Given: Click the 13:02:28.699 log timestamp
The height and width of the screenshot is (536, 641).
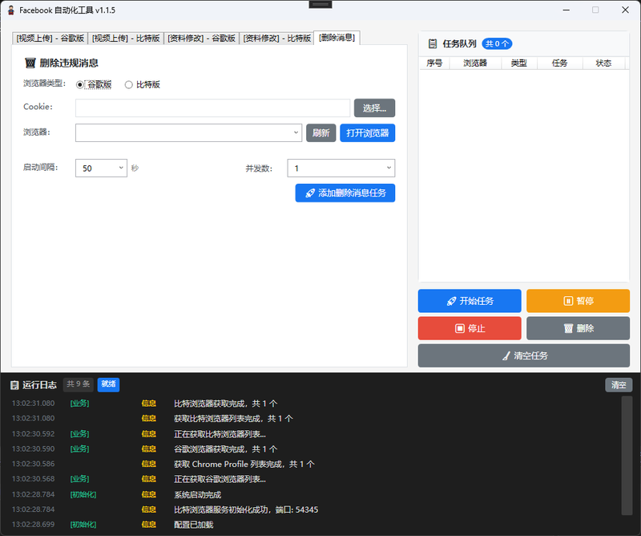Looking at the screenshot, I should click(33, 525).
